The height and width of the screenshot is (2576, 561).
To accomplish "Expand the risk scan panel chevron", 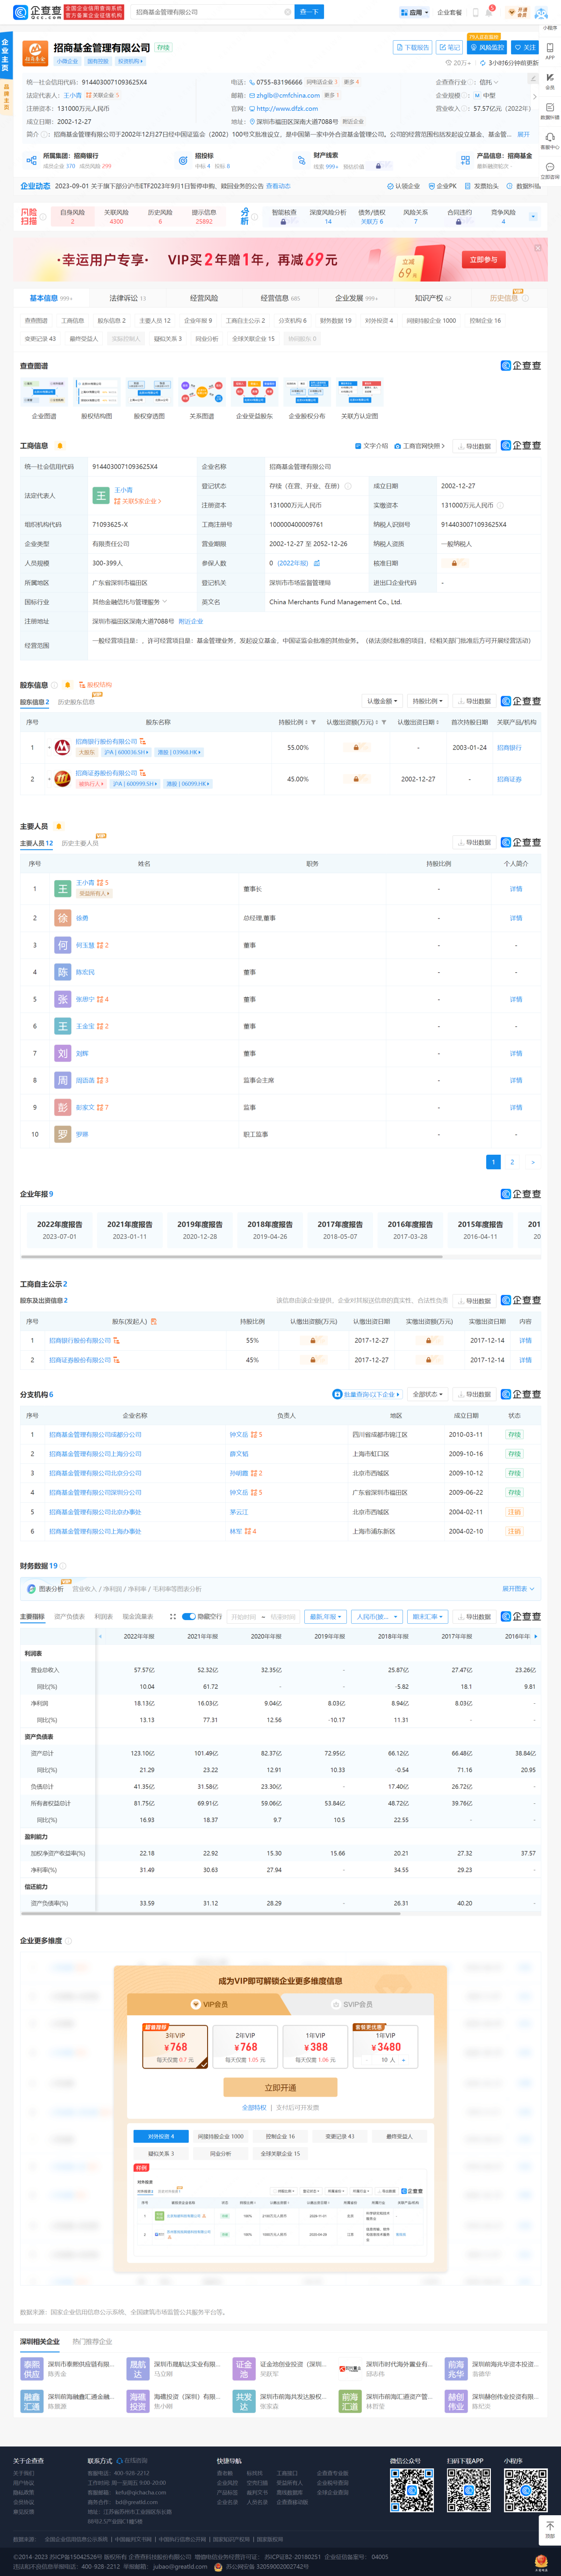I will (533, 216).
